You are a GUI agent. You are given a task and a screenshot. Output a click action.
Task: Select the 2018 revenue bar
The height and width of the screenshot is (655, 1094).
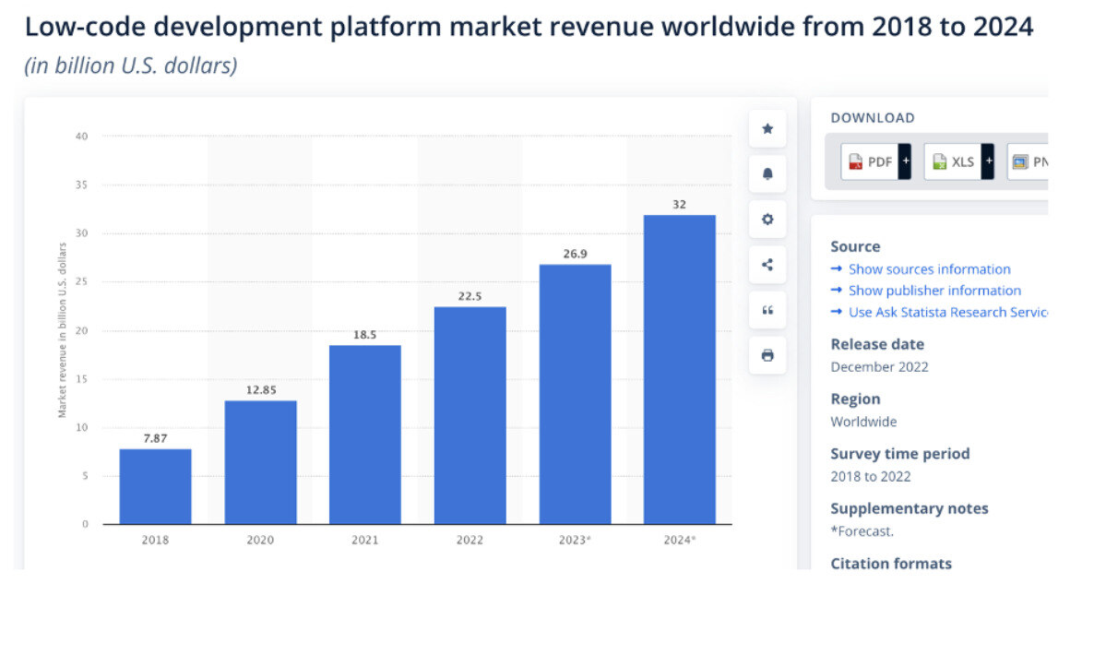(154, 484)
